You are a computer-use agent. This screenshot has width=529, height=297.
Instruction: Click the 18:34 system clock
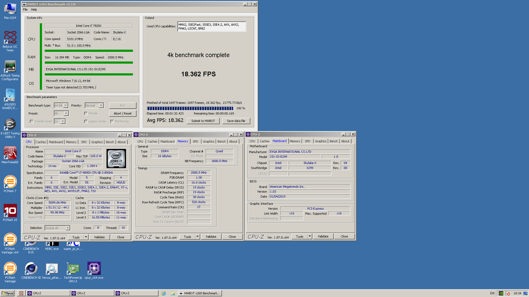coord(517,293)
